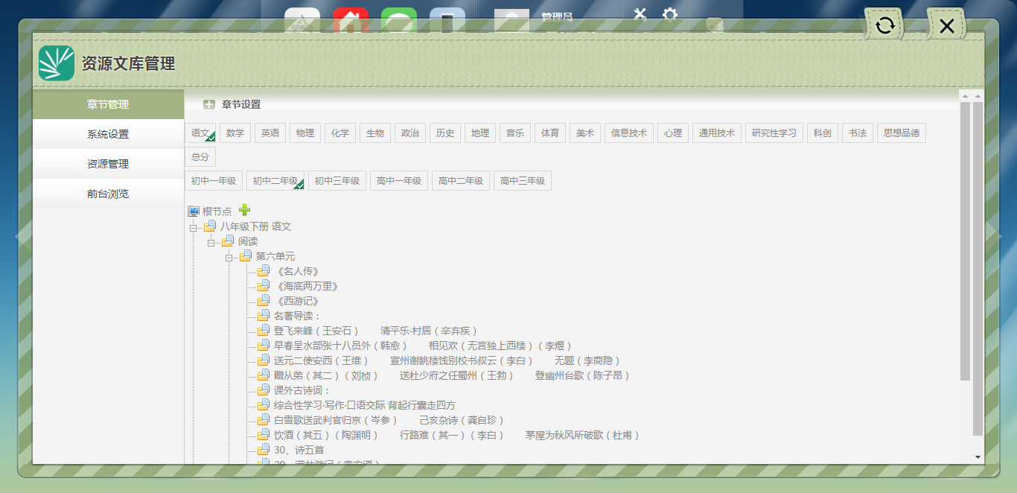Click the crossed tools icon in top bar
The image size is (1017, 493).
coord(640,15)
